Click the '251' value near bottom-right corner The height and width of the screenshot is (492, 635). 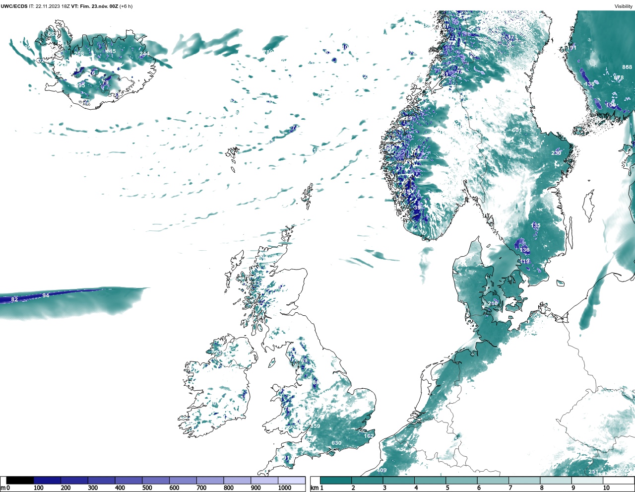coord(593,472)
